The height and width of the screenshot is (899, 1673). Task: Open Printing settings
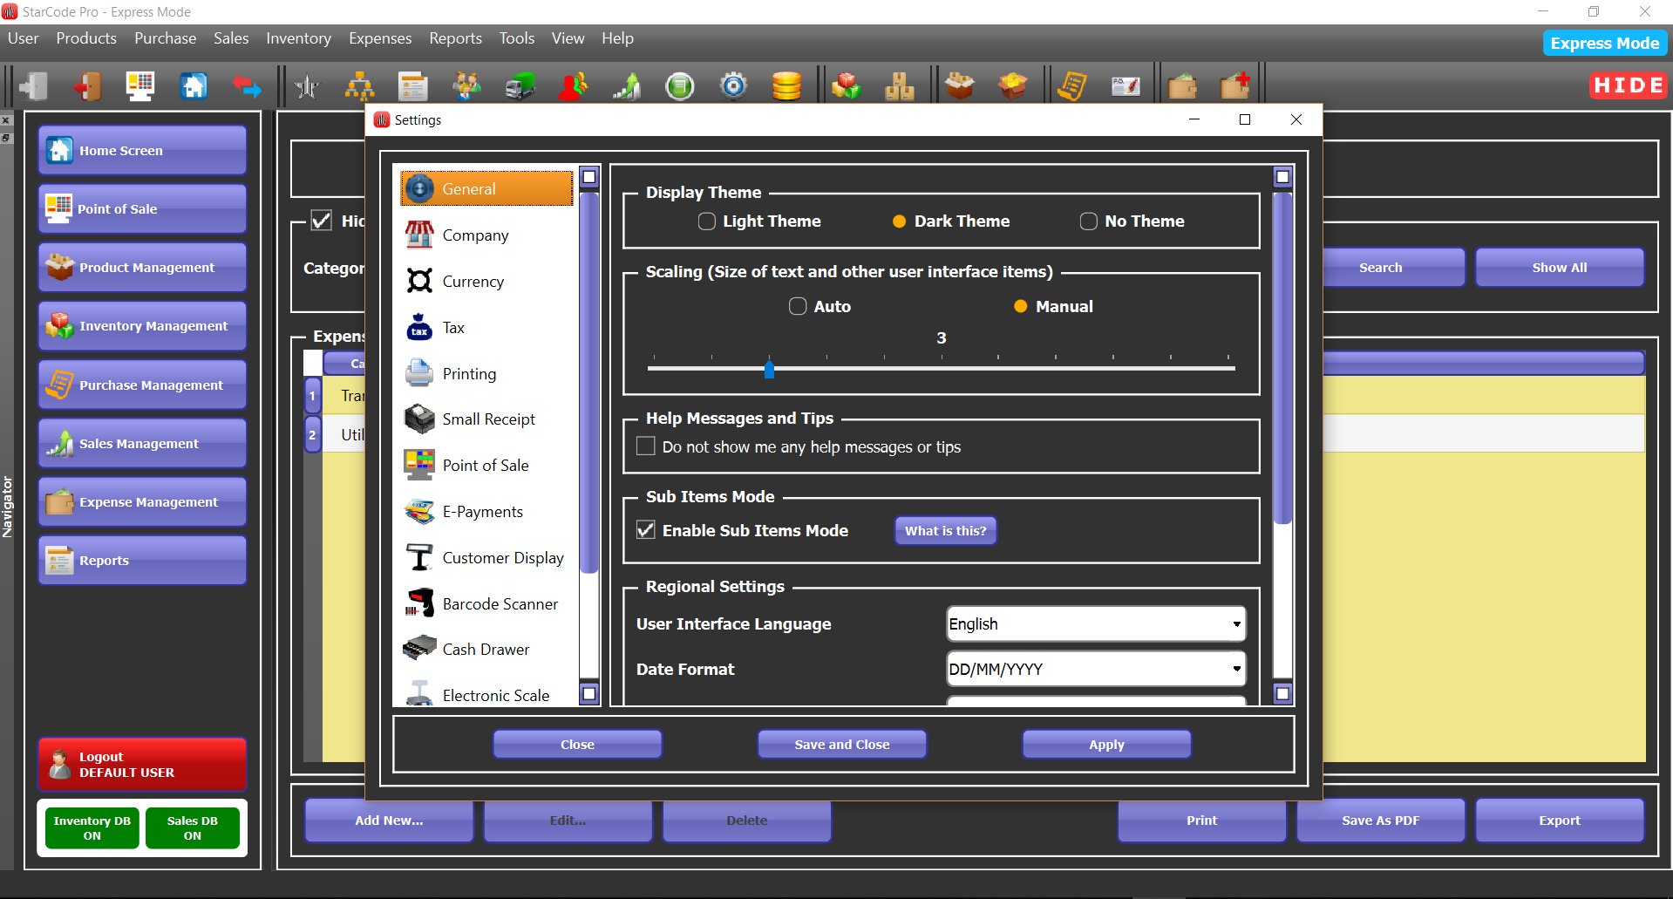[x=470, y=373]
